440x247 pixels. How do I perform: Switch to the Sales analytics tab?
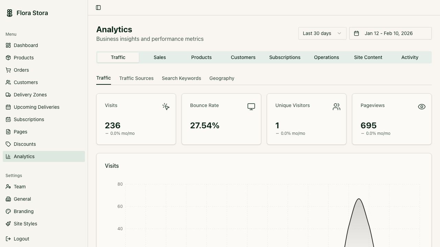160,57
